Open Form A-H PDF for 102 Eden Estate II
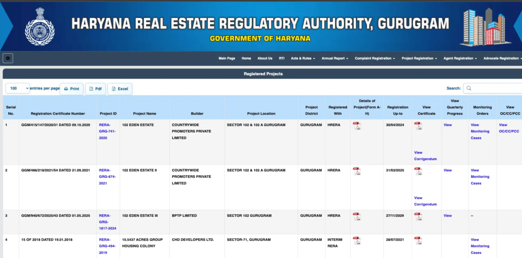The height and width of the screenshot is (258, 522). pyautogui.click(x=357, y=171)
